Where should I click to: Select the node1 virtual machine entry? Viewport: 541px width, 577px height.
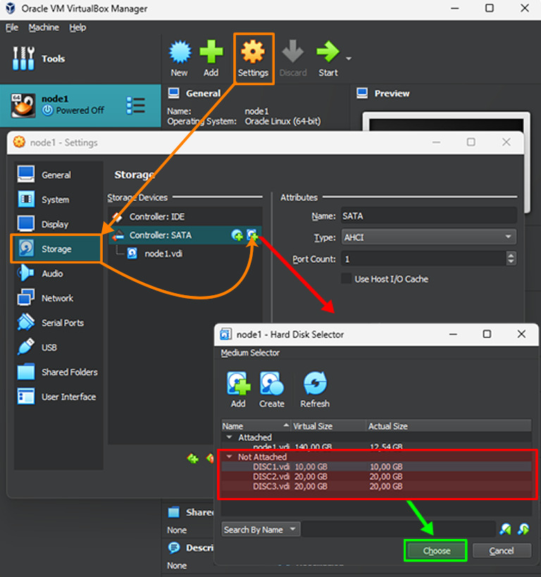tap(80, 106)
